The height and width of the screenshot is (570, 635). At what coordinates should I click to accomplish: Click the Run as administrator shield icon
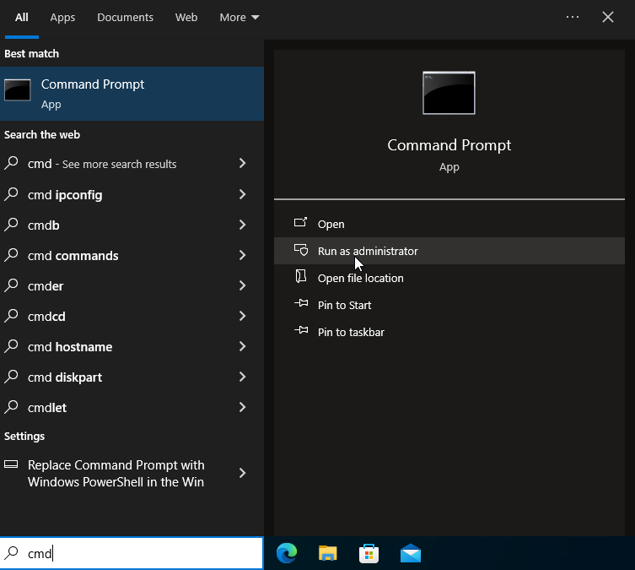[x=301, y=250]
